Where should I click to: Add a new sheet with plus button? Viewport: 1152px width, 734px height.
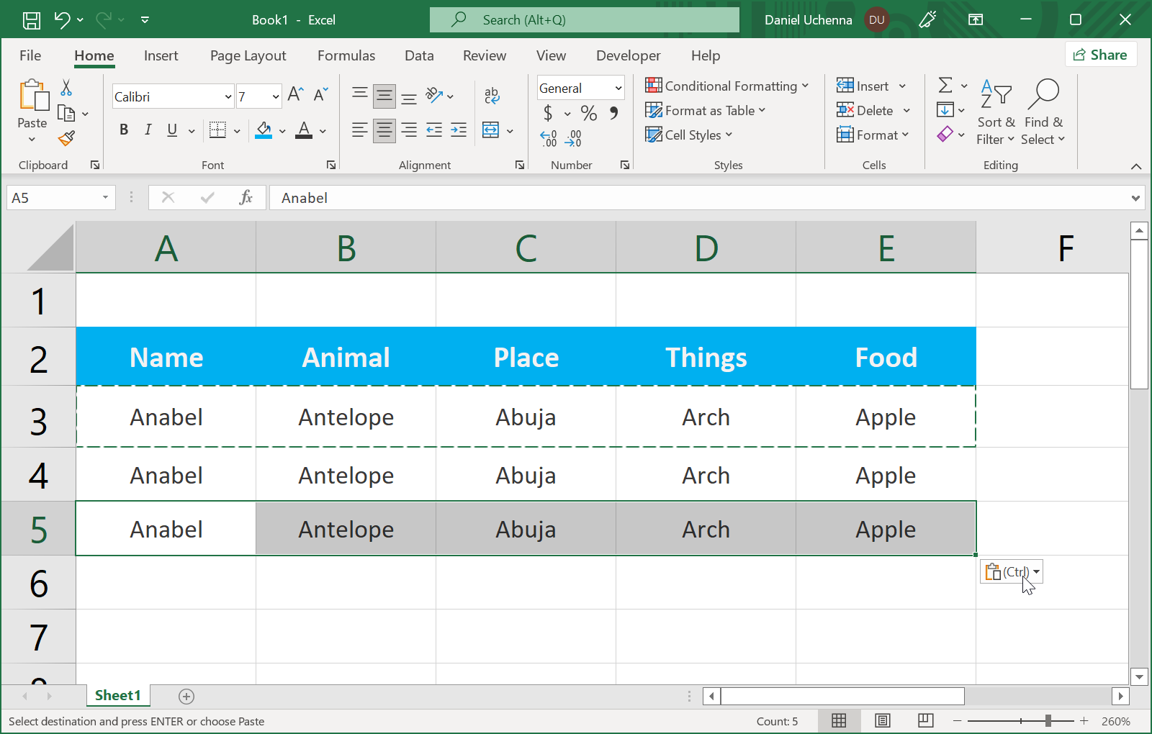[186, 696]
